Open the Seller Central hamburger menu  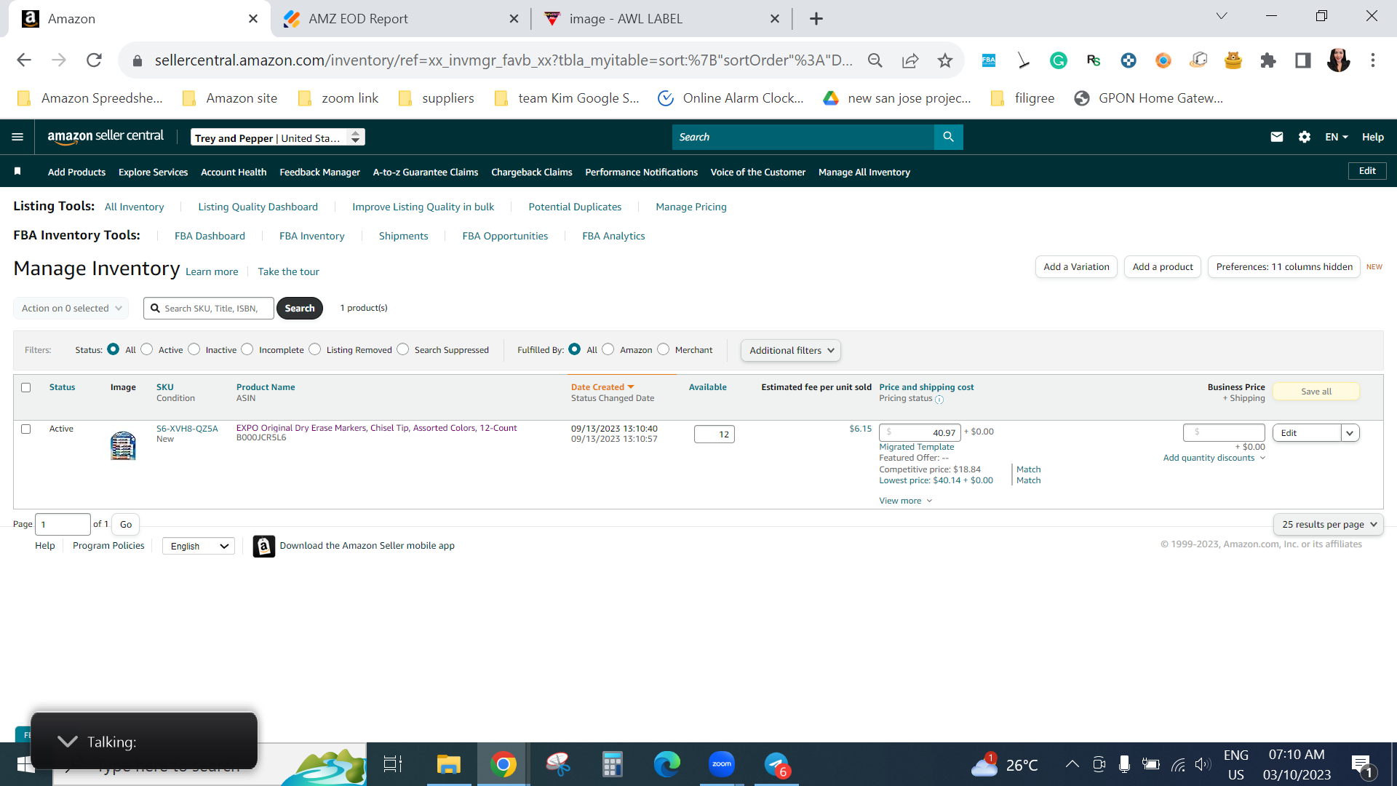(17, 137)
